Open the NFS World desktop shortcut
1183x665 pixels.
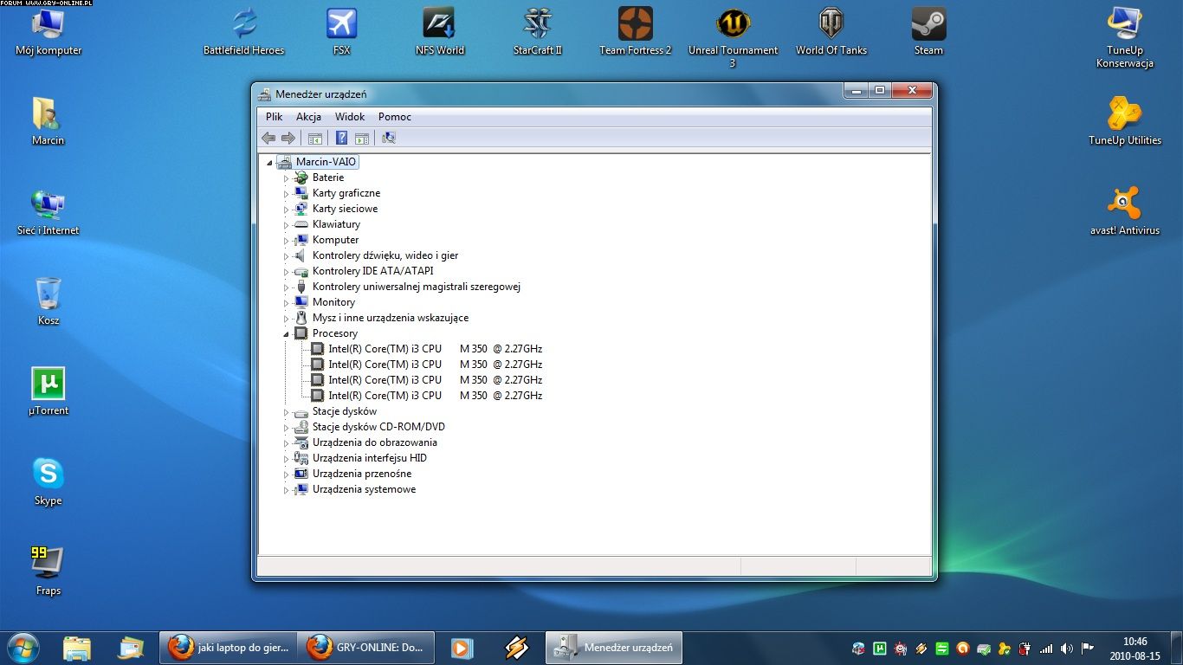click(x=440, y=32)
